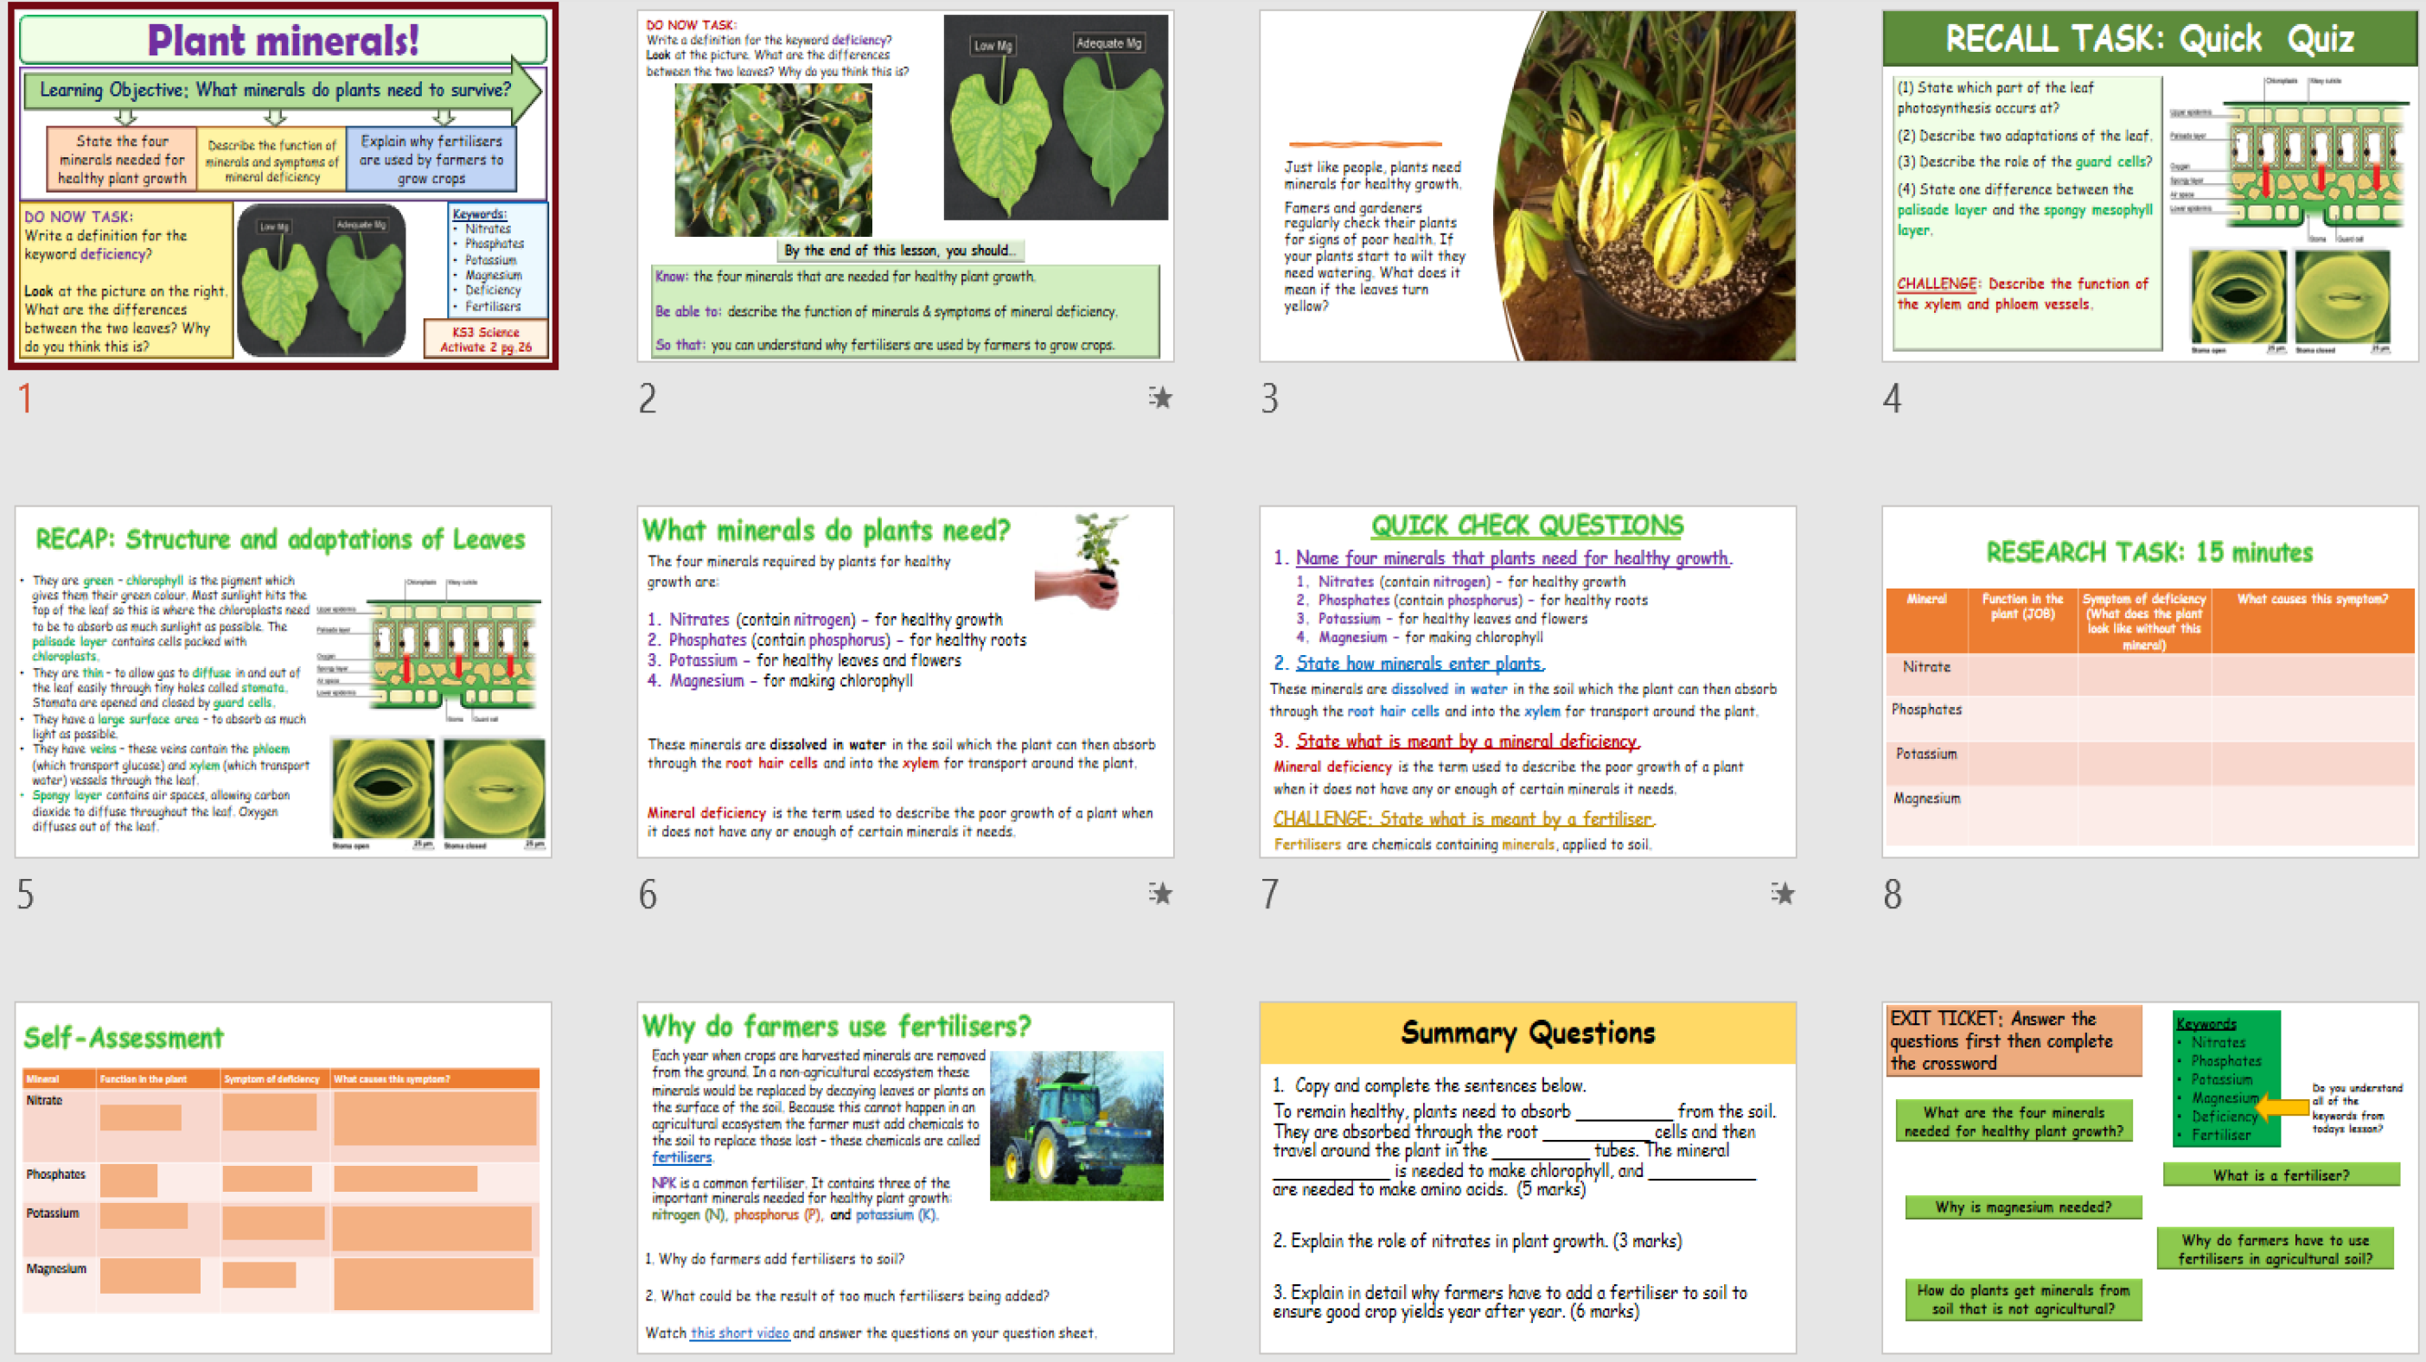Select the 'RECALL TASK: Quick Quiz' slide
This screenshot has height=1362, width=2426.
[2148, 183]
